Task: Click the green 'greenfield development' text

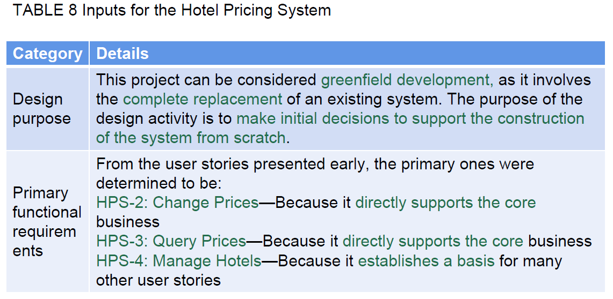Action: point(407,80)
